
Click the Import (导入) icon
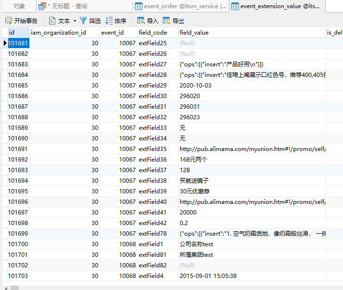[x=141, y=21]
